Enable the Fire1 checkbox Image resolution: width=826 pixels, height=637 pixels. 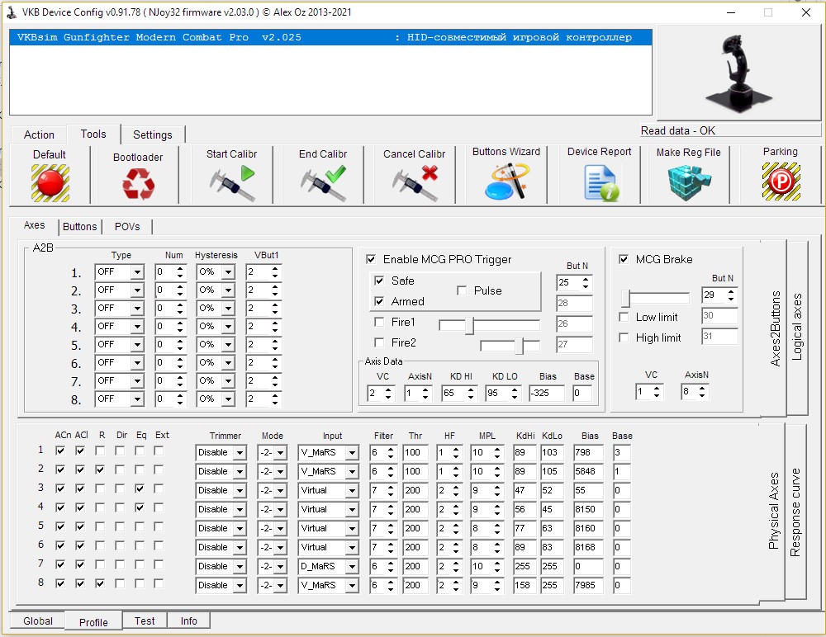[x=379, y=322]
